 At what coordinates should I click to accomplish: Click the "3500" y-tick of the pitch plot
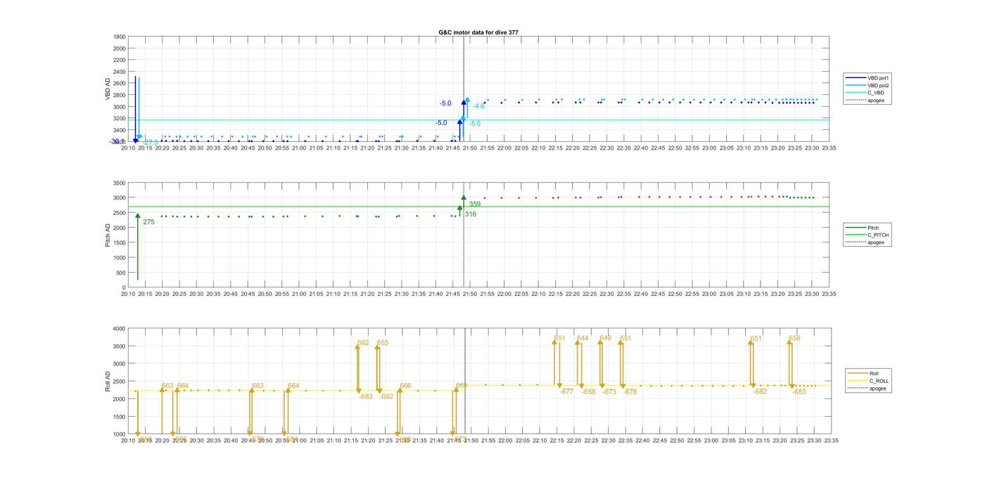point(119,183)
